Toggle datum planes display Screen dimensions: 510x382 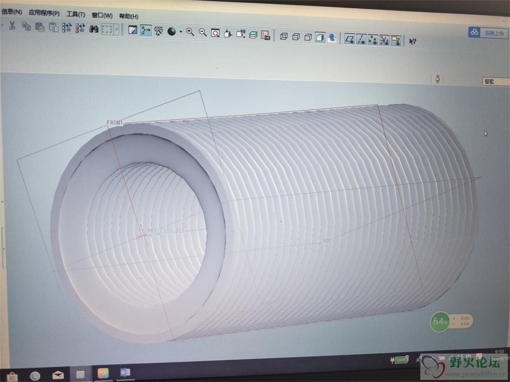tap(350, 39)
